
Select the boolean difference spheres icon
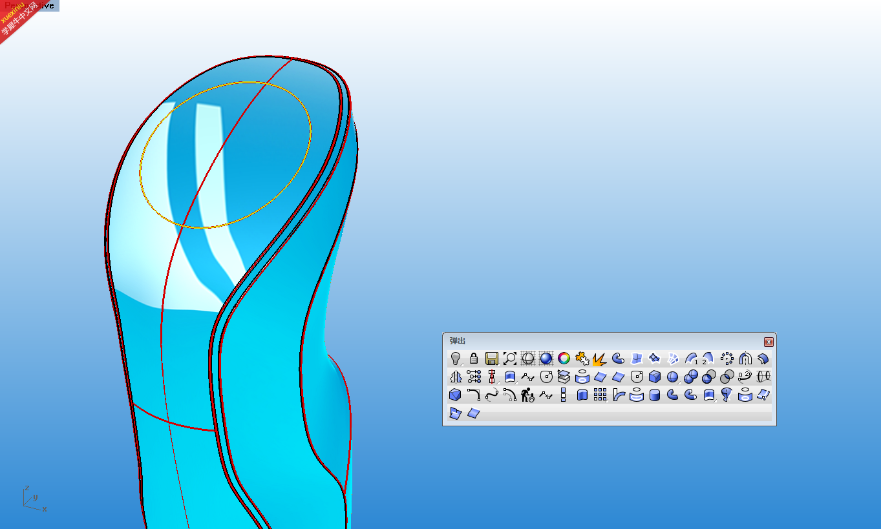coord(709,377)
